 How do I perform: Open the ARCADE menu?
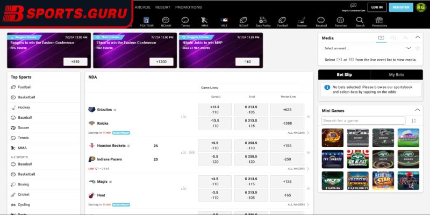142,7
